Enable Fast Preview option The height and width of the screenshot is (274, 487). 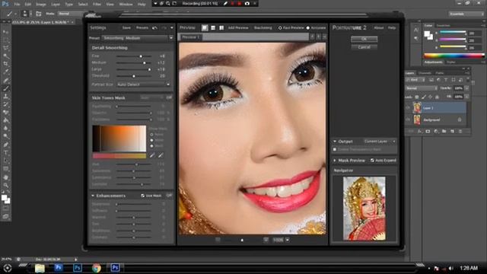(280, 28)
